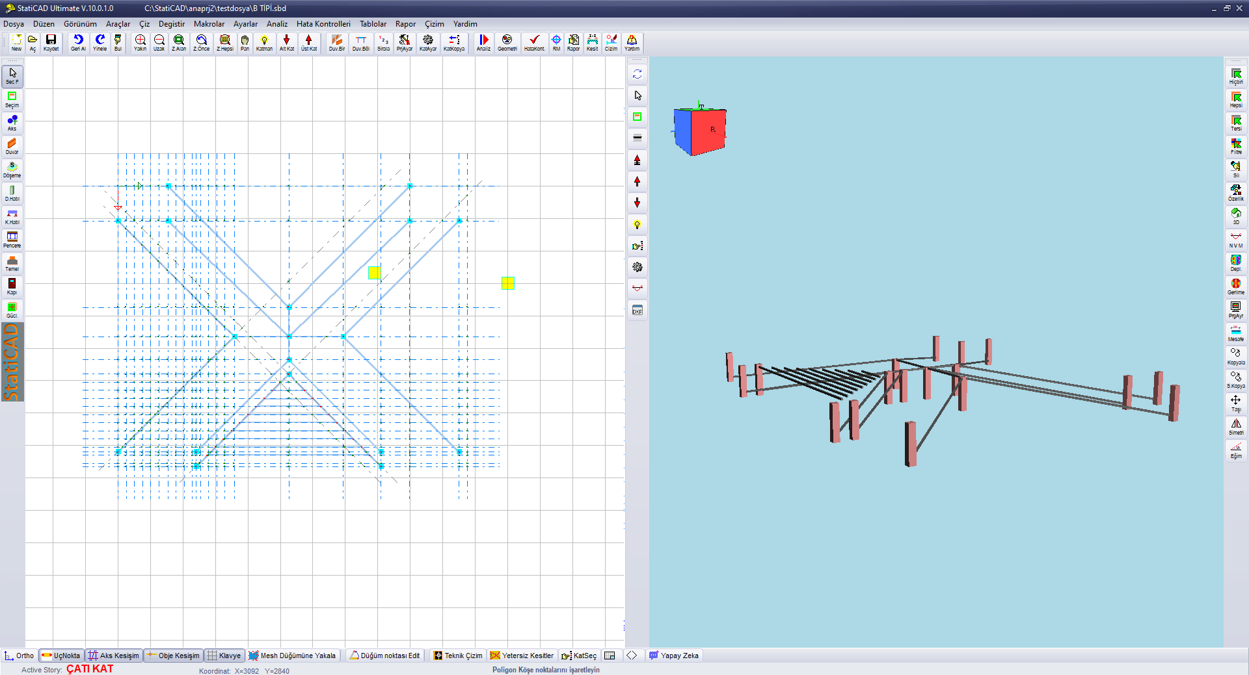Click the KatSeç story select button
Image resolution: width=1249 pixels, height=675 pixels.
(579, 656)
